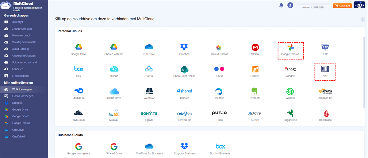
Task: Choose SharePoint Online icon
Action: tap(184, 69)
